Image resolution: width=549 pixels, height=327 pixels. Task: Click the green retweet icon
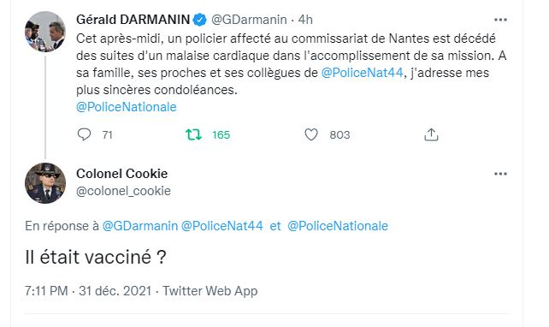pyautogui.click(x=193, y=134)
